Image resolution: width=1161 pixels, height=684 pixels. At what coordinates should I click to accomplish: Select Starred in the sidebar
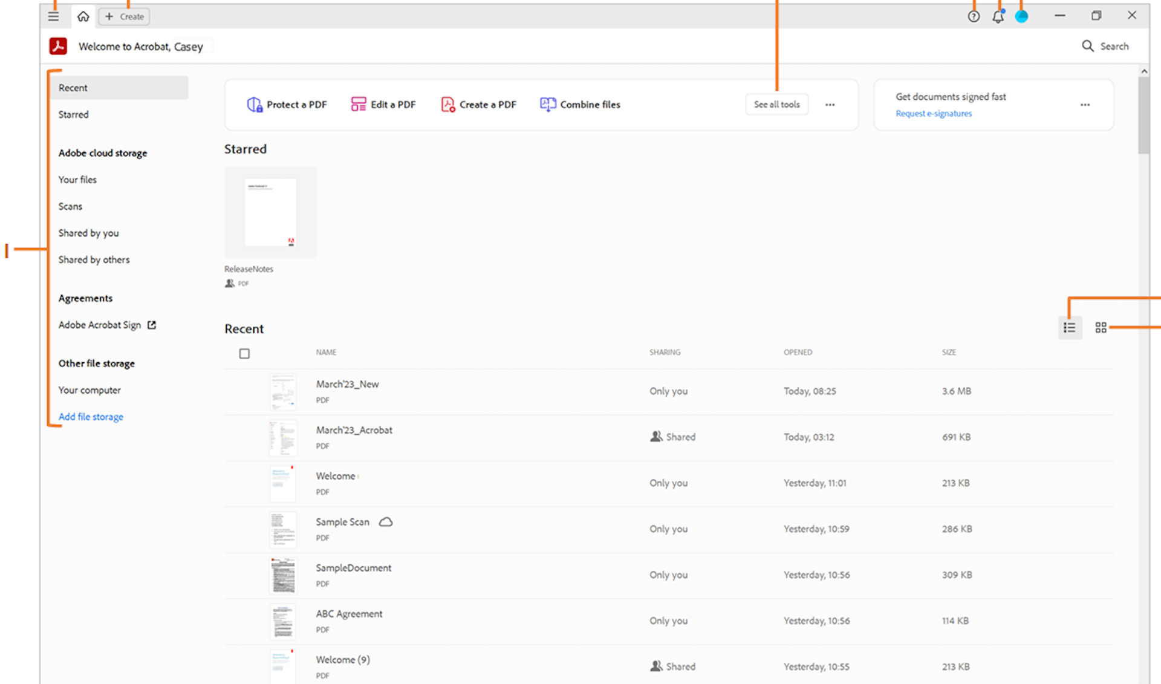tap(73, 114)
